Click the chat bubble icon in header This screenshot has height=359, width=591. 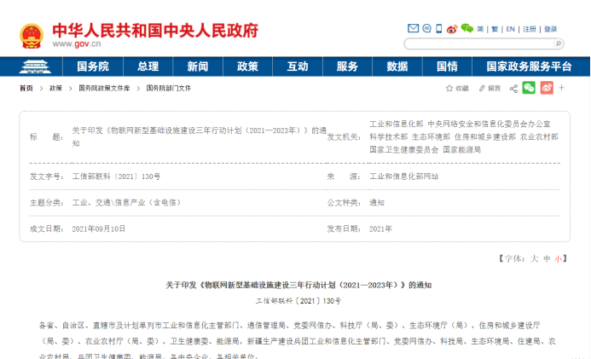426,28
